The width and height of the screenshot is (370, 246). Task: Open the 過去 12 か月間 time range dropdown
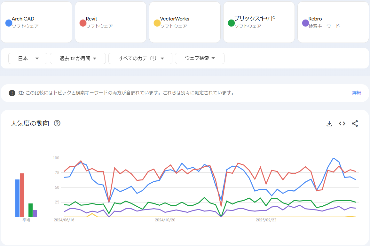coord(78,58)
